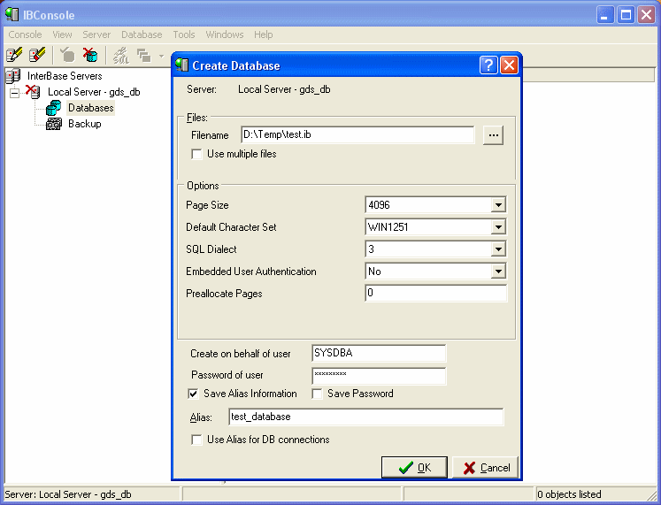Screen dimensions: 661x505
Task: Launch Interactive SQL from the toolbar
Action: click(x=121, y=55)
